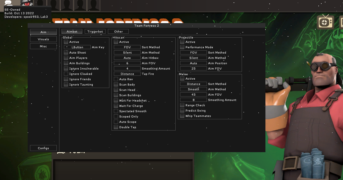Toggle Scan Buildings checkbox
Viewport: 343px width, 180px height.
click(x=116, y=95)
